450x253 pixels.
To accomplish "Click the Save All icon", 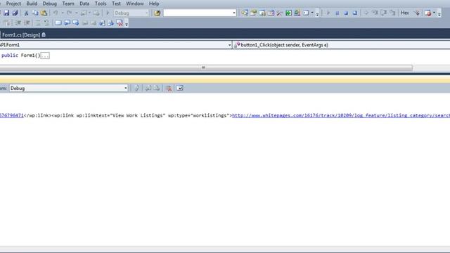I will coord(15,13).
